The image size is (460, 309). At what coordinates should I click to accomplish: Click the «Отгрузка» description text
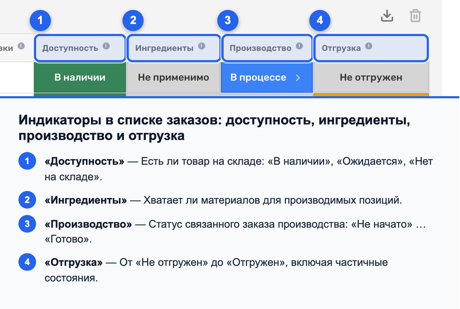tap(216, 270)
